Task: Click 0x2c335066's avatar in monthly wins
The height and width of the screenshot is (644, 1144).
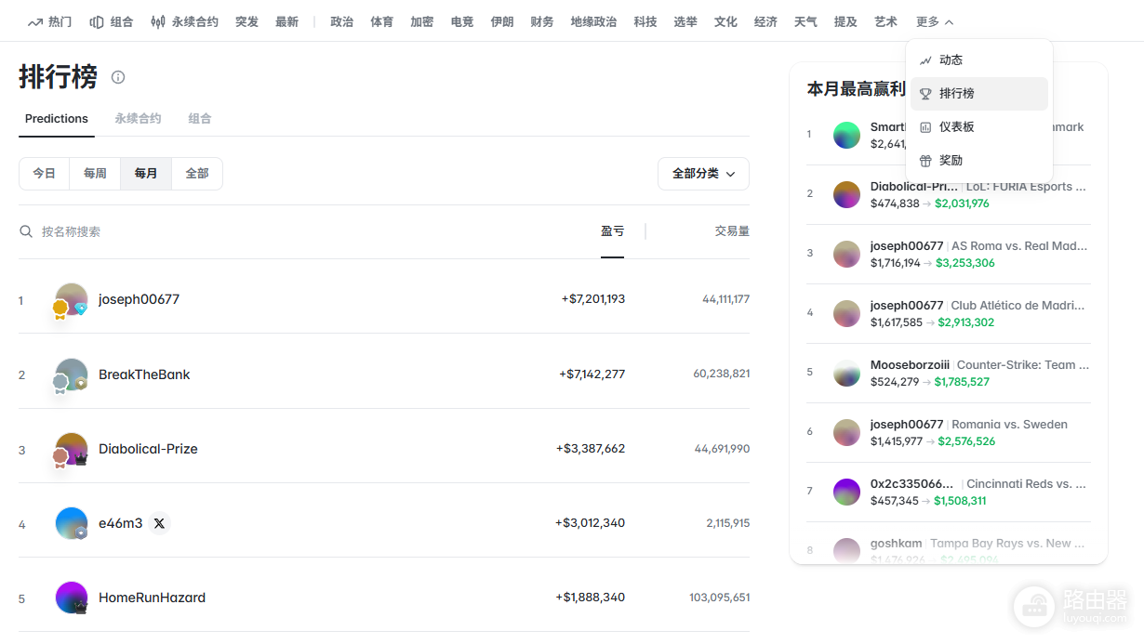Action: click(846, 492)
